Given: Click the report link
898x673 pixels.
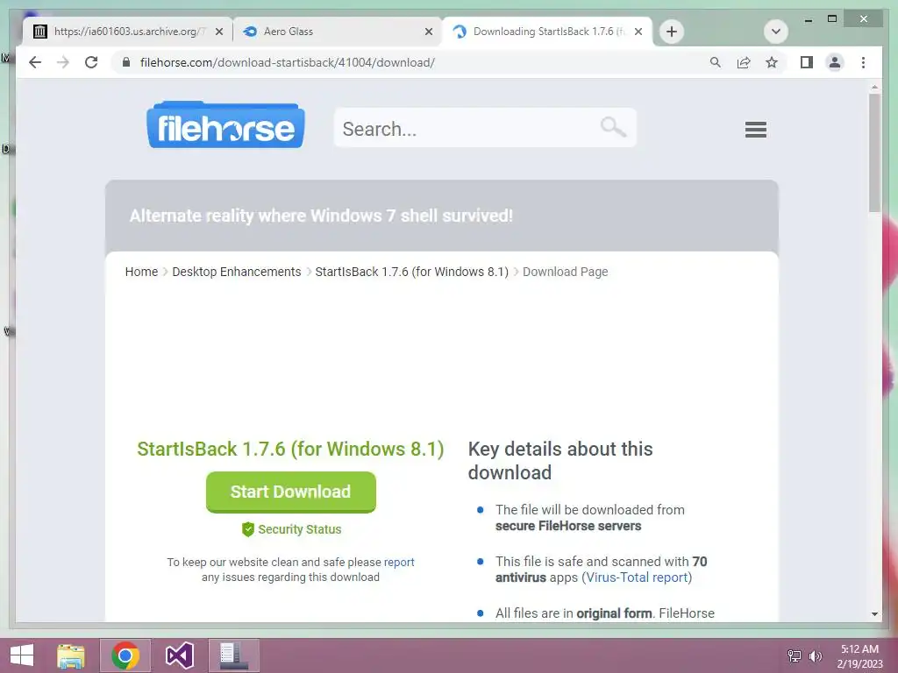Looking at the screenshot, I should pyautogui.click(x=399, y=562).
